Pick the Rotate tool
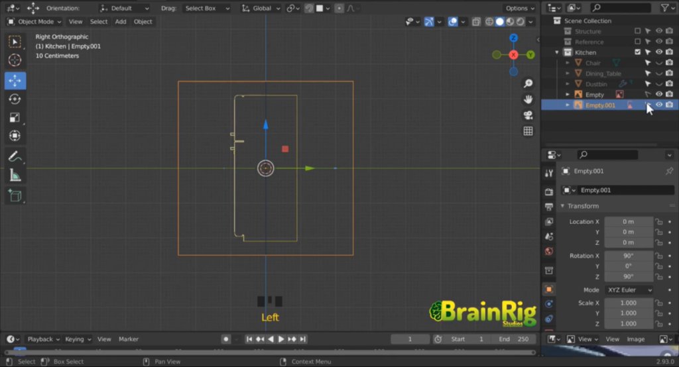679x367 pixels. [x=15, y=99]
